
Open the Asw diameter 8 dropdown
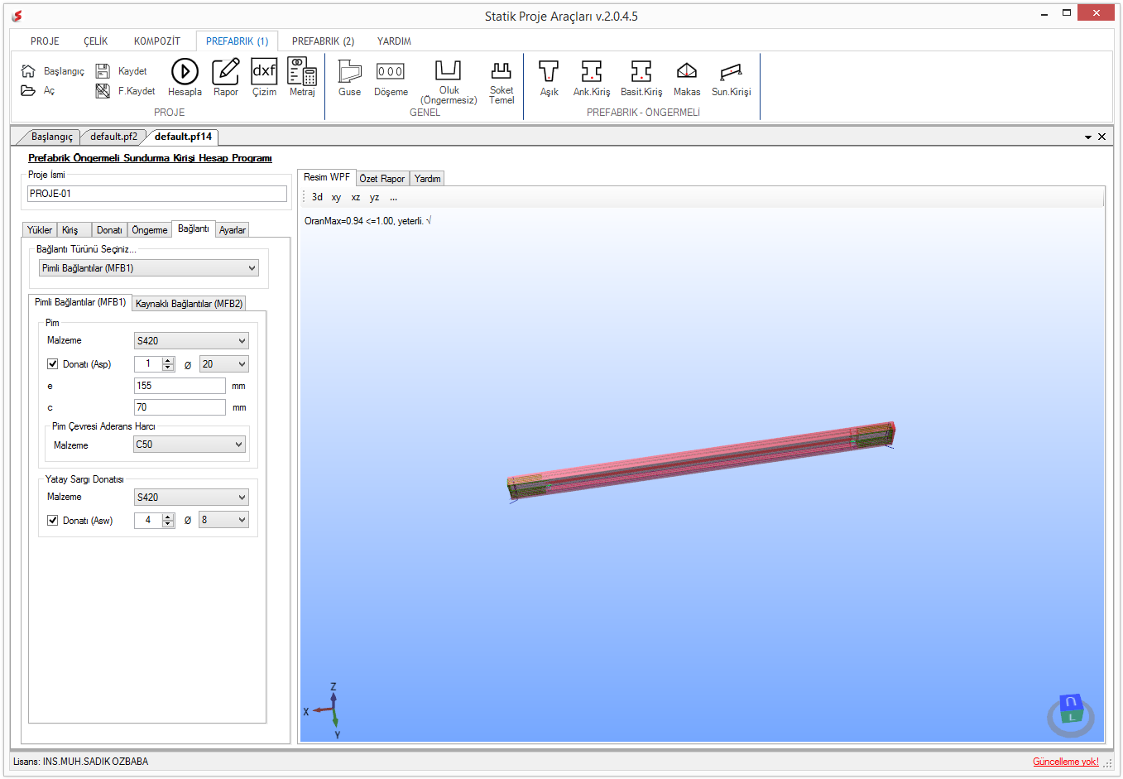point(223,520)
